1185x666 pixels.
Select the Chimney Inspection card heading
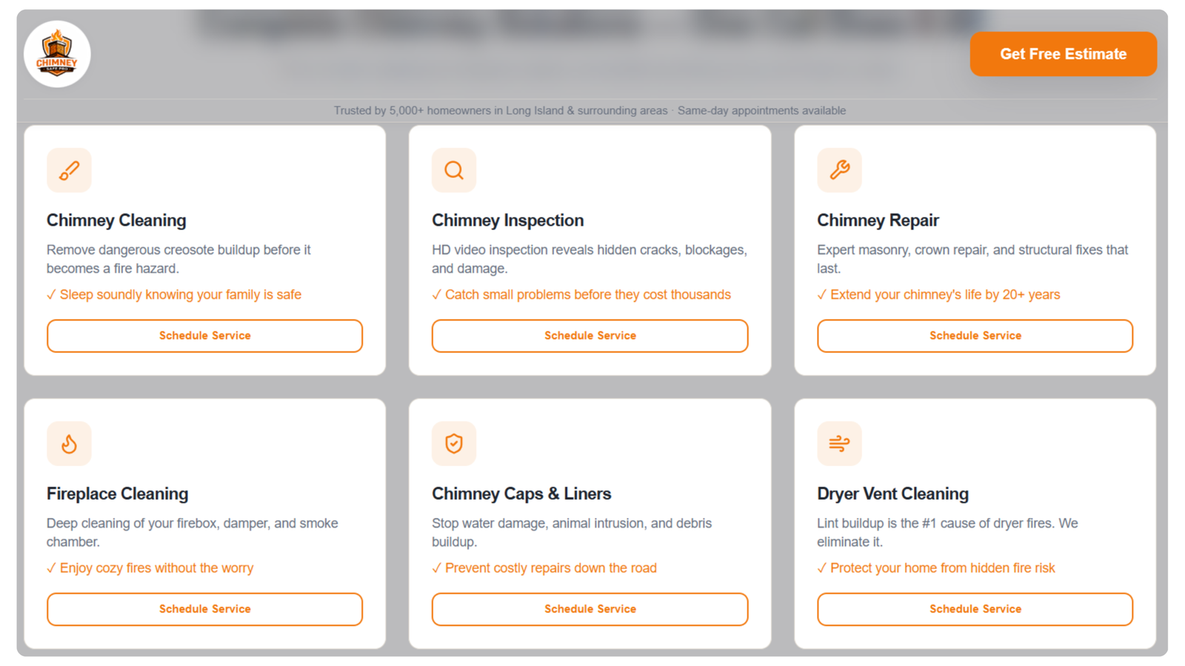click(x=507, y=221)
